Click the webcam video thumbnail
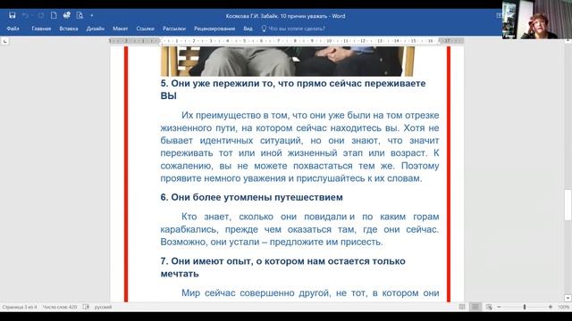 coord(536,20)
